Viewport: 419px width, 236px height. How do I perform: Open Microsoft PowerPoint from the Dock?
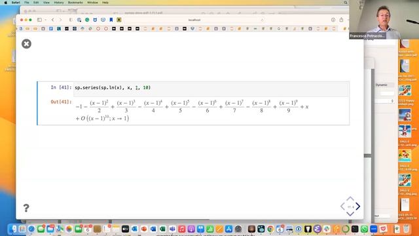click(144, 229)
